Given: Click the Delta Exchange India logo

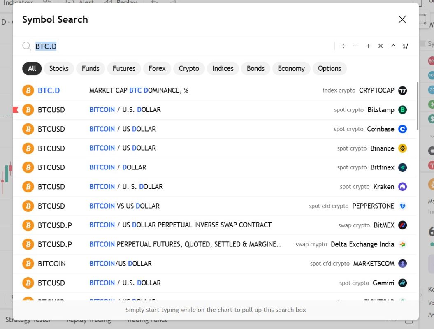Looking at the screenshot, I should (x=402, y=245).
